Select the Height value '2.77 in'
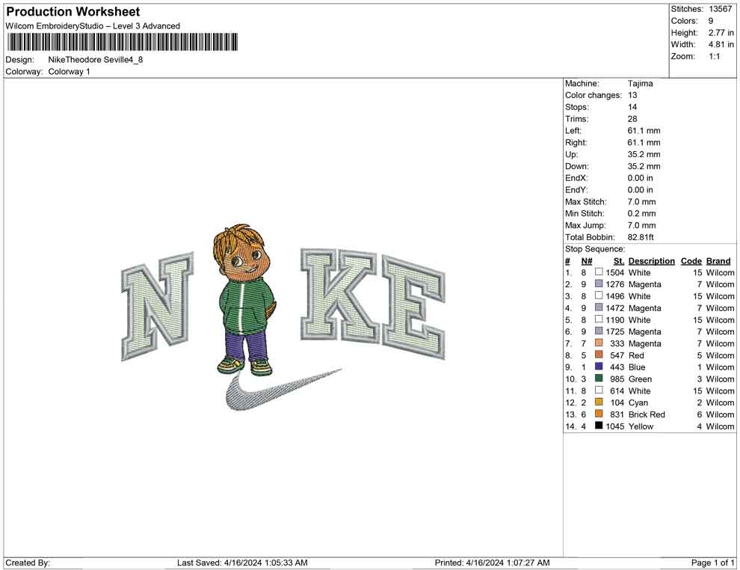This screenshot has width=740, height=570. (721, 33)
